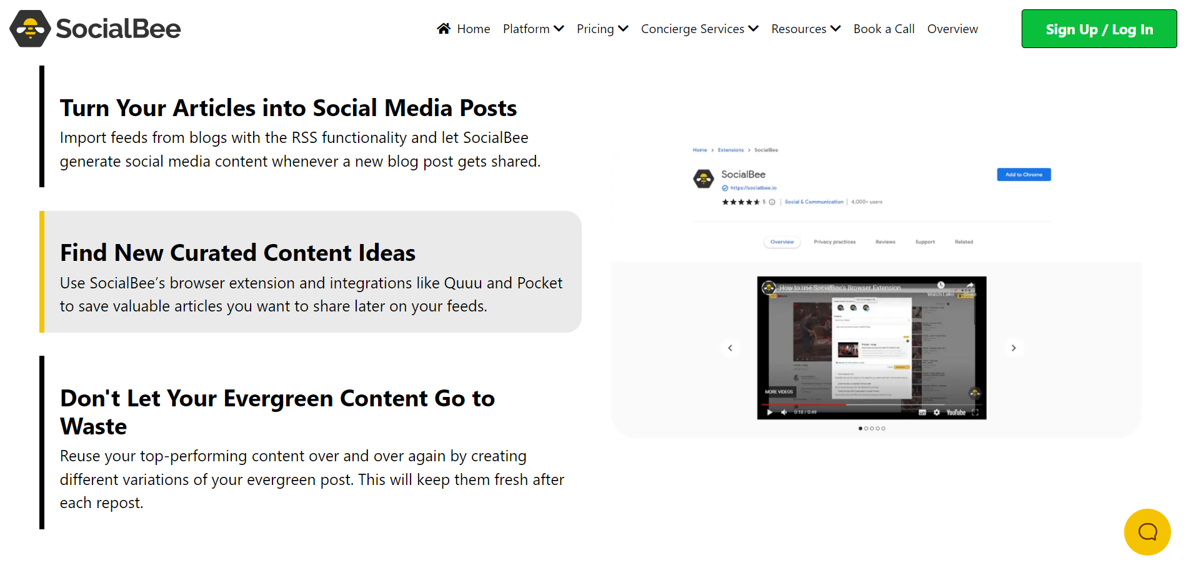Viewport: 1186px width, 563px height.
Task: Open the Concierge Services dropdown
Action: 700,29
